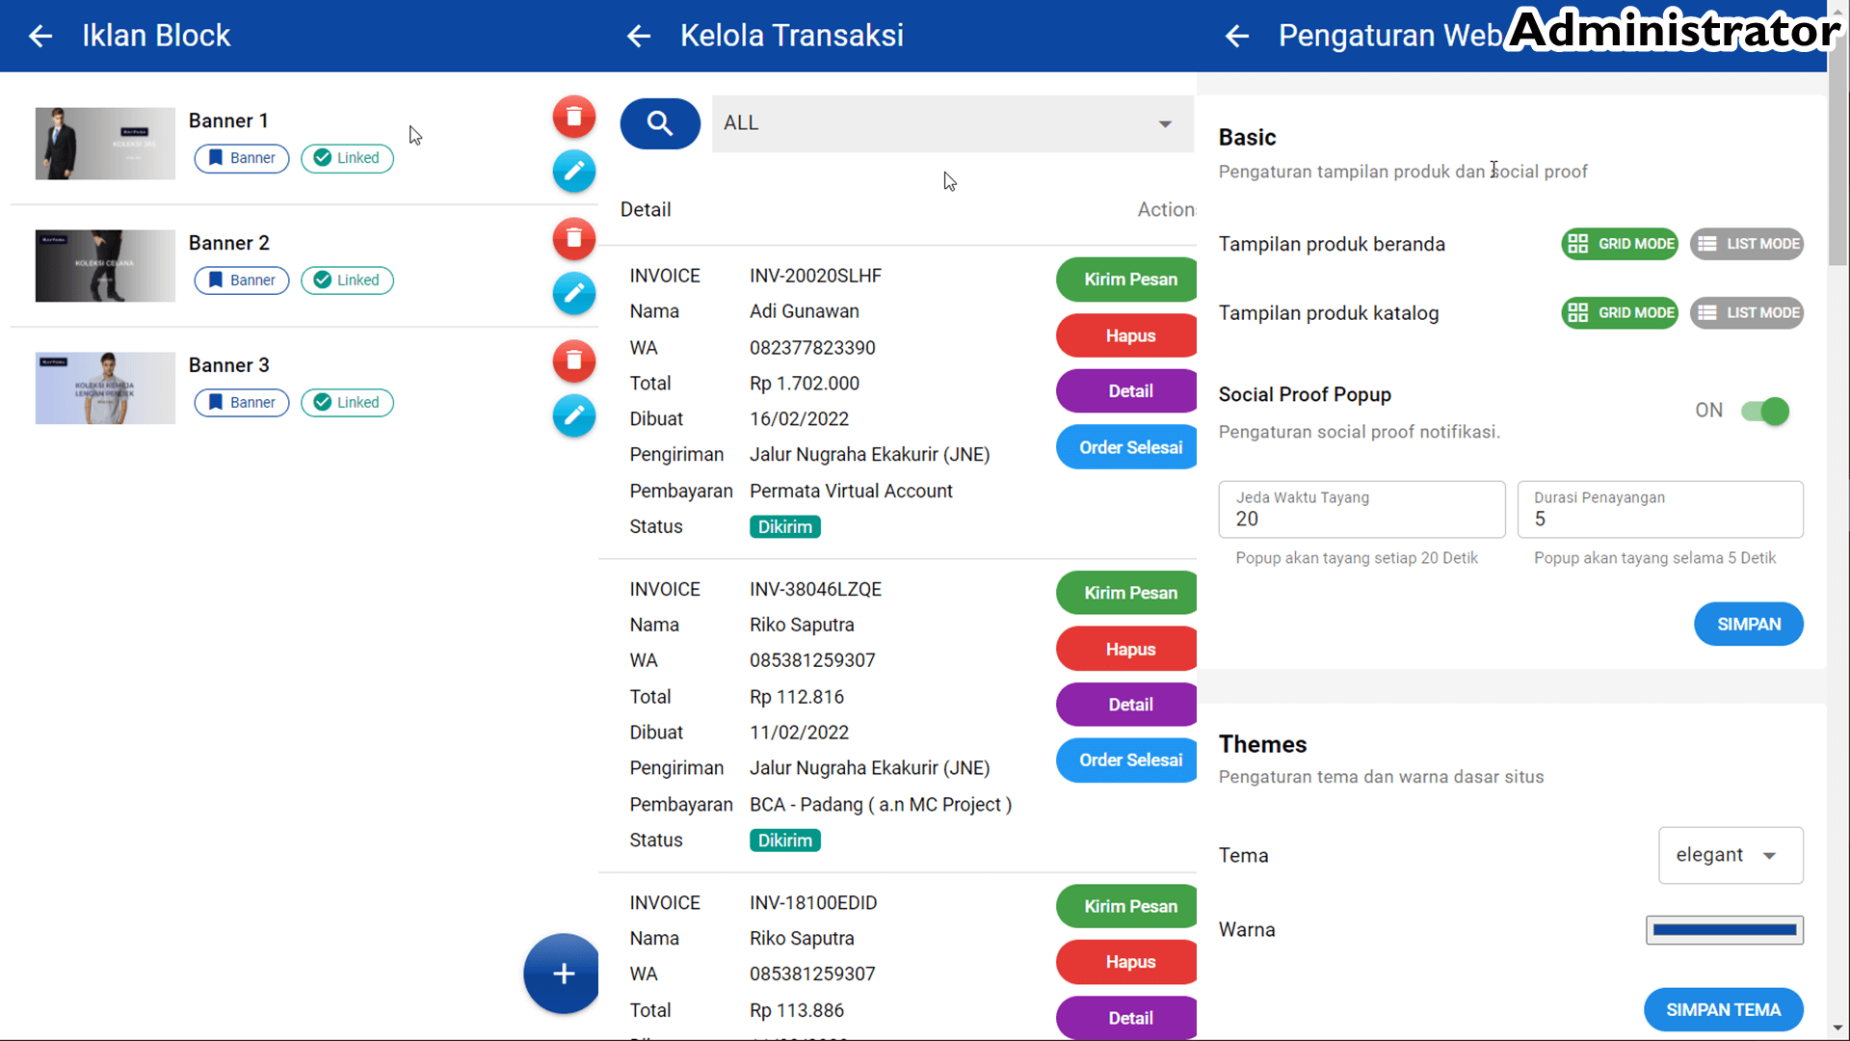Viewport: 1850px width, 1041px height.
Task: Open the ALL transaction filter dropdown
Action: pyautogui.click(x=951, y=123)
